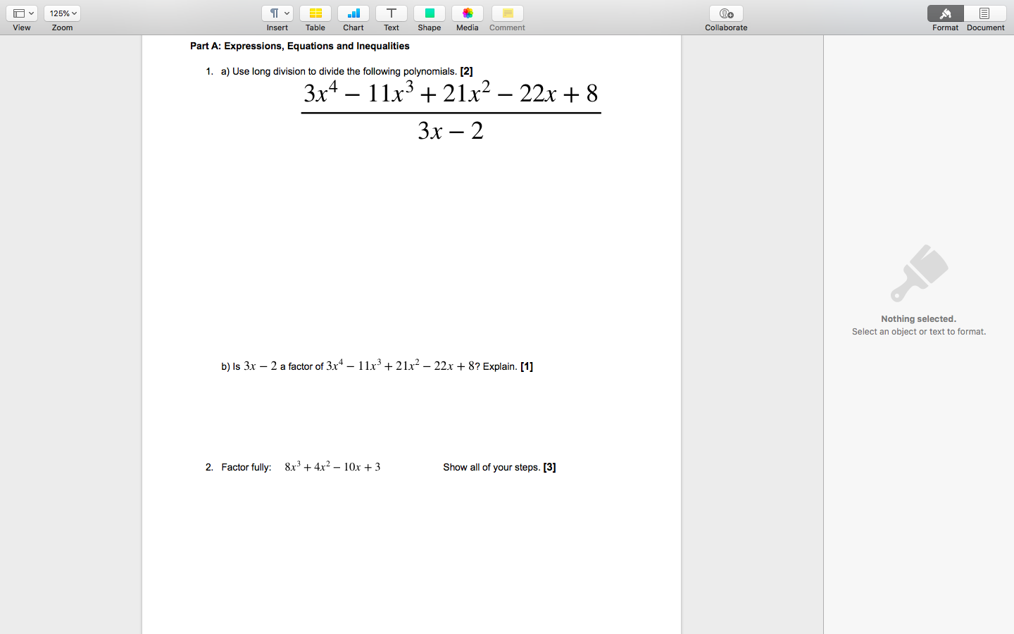Click question b) factor explanation text
The image size is (1014, 634).
tap(377, 366)
